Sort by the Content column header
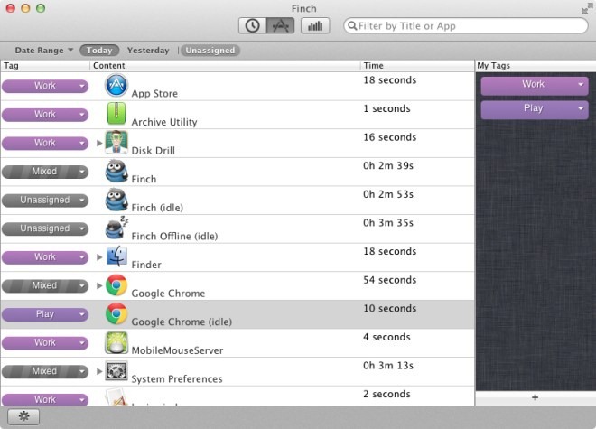This screenshot has width=596, height=429. coord(225,65)
